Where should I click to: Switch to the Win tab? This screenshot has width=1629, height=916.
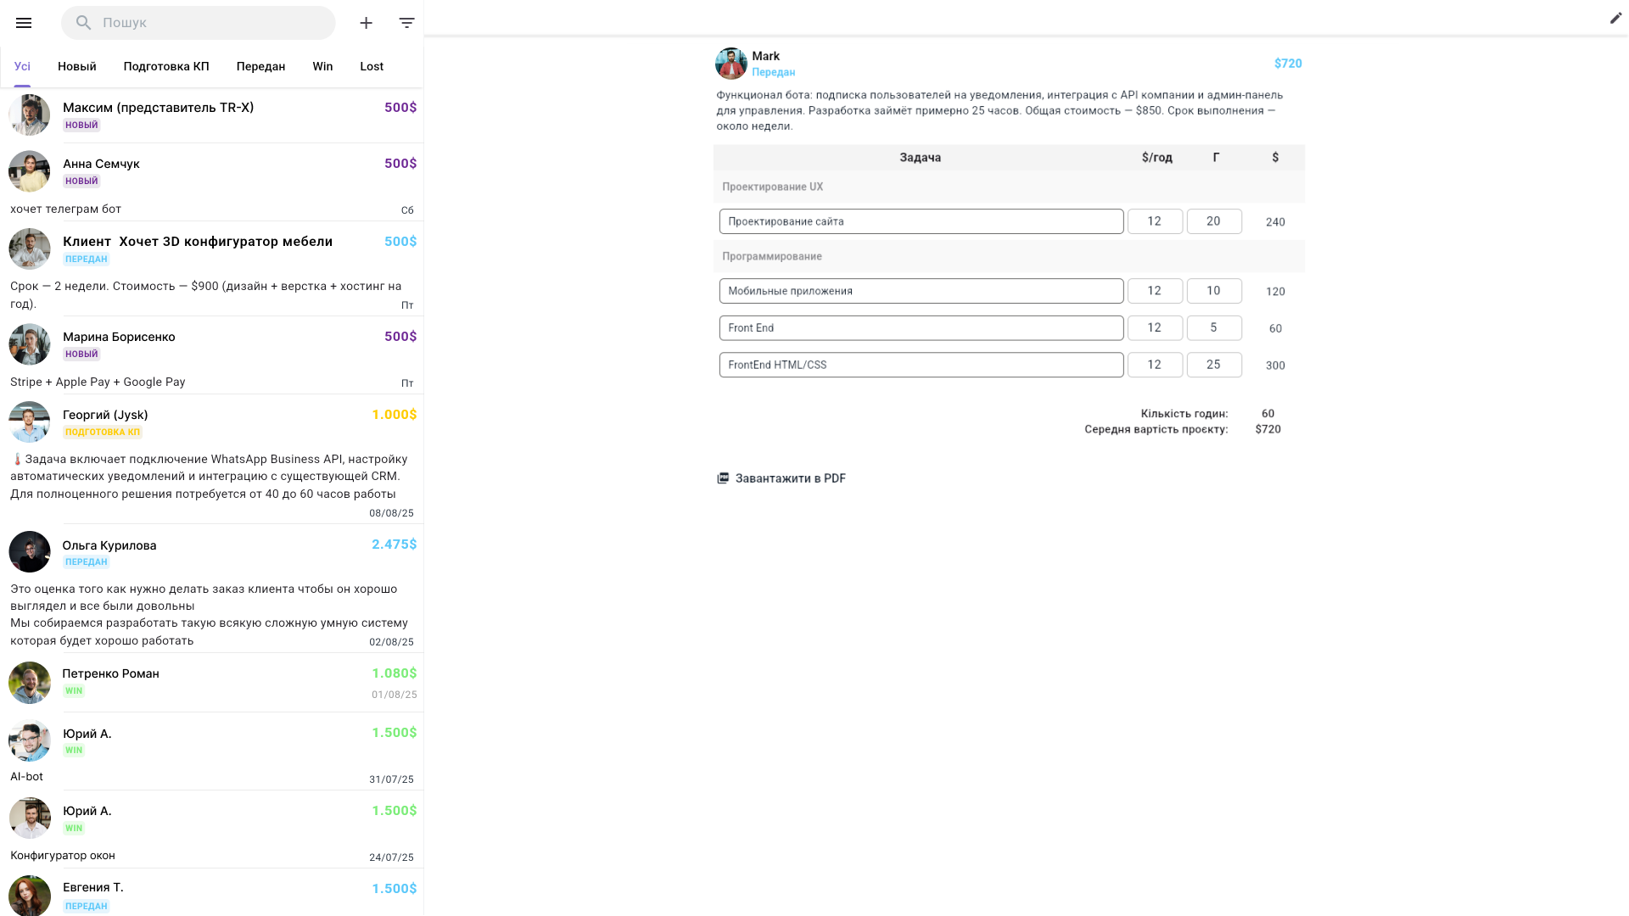pyautogui.click(x=322, y=66)
